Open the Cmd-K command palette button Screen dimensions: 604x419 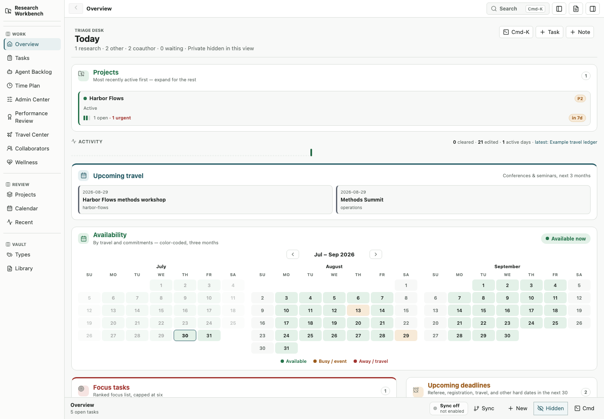516,32
